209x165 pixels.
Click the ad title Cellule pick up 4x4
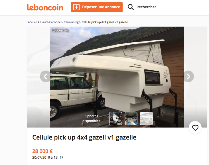click(84, 138)
